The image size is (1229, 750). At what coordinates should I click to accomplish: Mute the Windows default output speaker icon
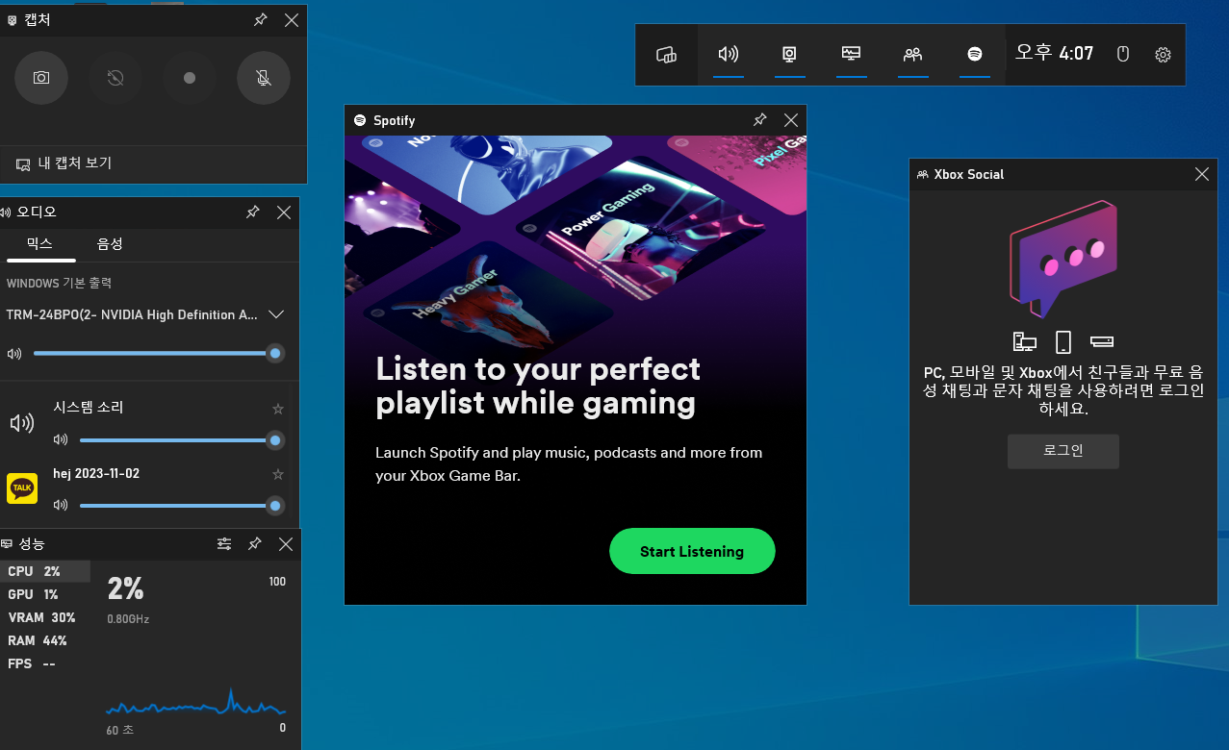(x=14, y=354)
